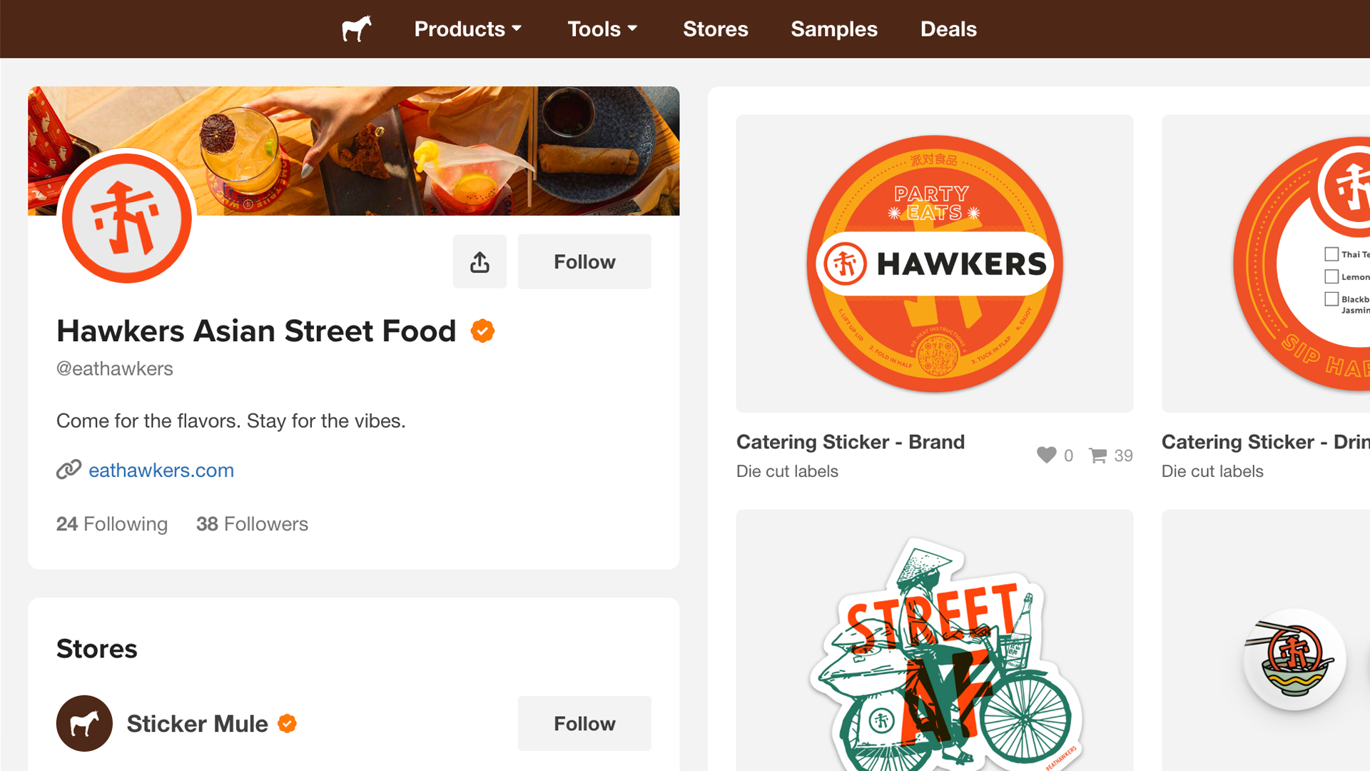1370x771 pixels.
Task: Open the Stores navigation item
Action: pyautogui.click(x=715, y=29)
